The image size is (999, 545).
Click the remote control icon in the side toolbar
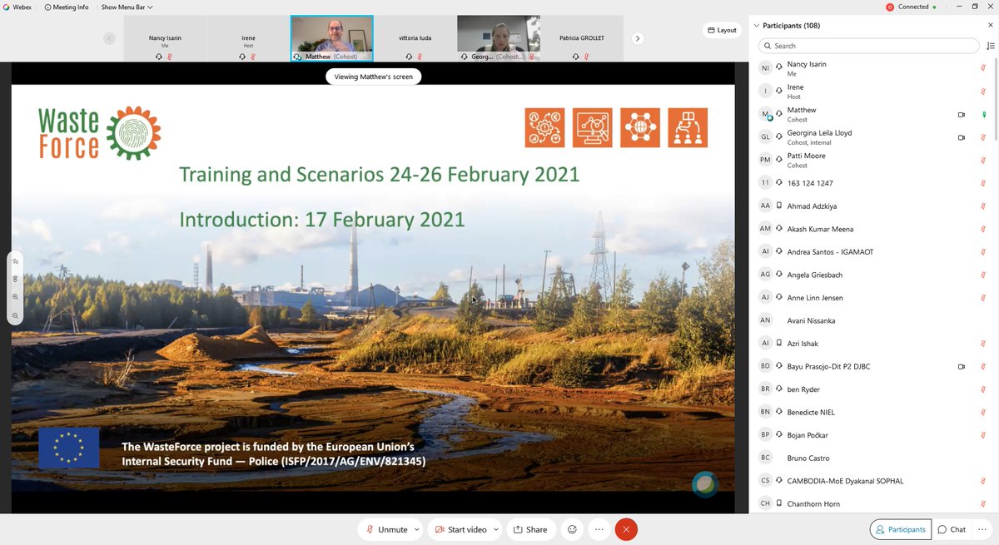coord(15,279)
